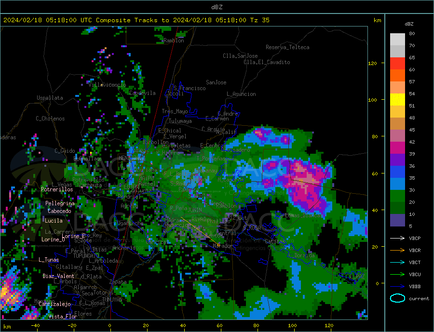This screenshot has height=332, width=434.
Task: Click the 'Villavicencio' map label
Action: [x=107, y=85]
